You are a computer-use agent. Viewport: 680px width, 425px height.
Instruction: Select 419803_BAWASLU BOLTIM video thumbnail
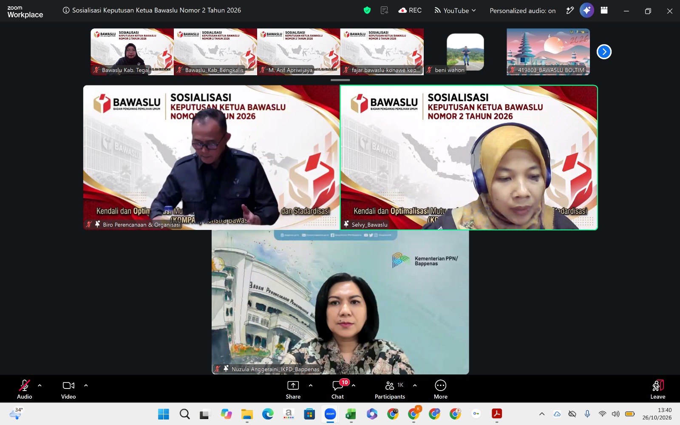pos(548,52)
